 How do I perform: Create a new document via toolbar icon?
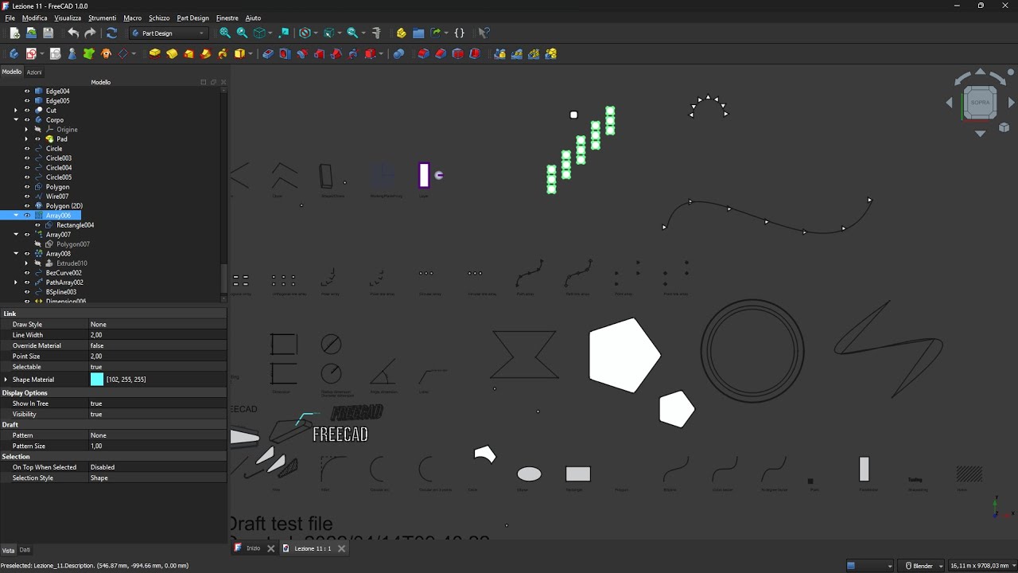tap(14, 33)
